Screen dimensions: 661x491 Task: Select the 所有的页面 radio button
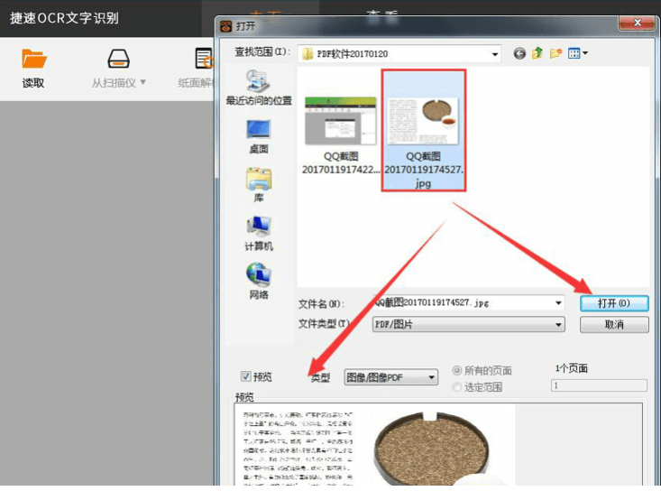point(457,371)
